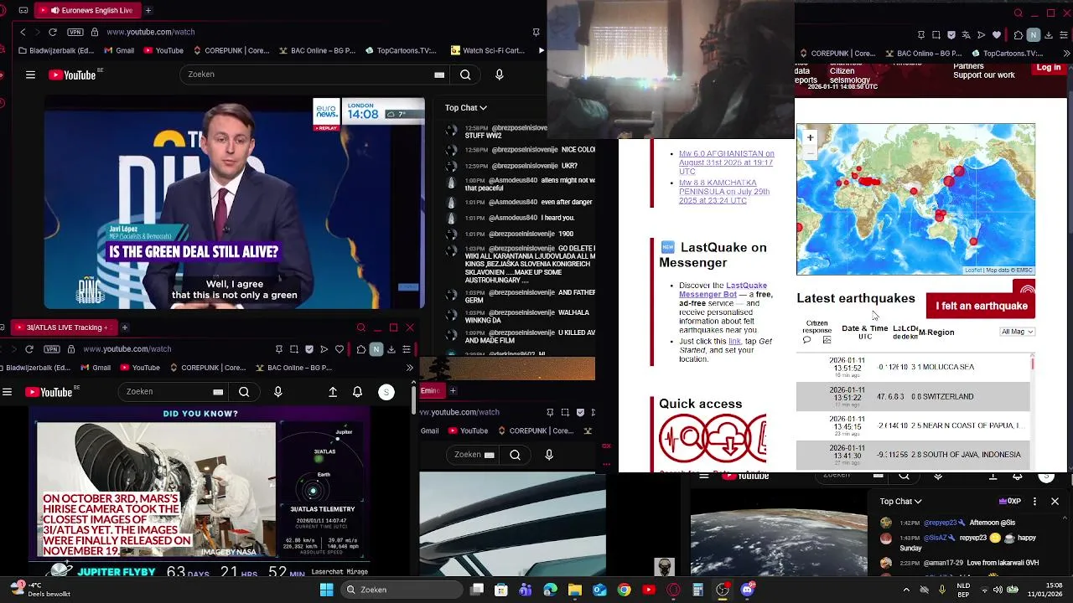Open YouTube notifications bell in 3I/ATLAS window

point(358,392)
